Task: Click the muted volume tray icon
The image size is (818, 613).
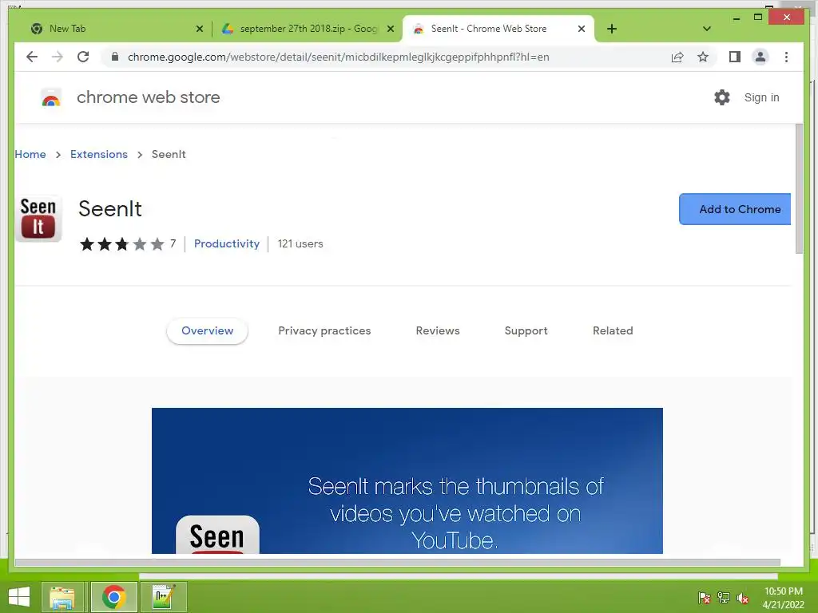Action: point(742,598)
